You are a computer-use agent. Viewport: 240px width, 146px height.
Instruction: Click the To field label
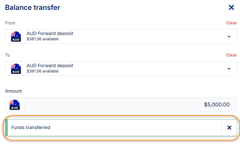[x=7, y=55]
